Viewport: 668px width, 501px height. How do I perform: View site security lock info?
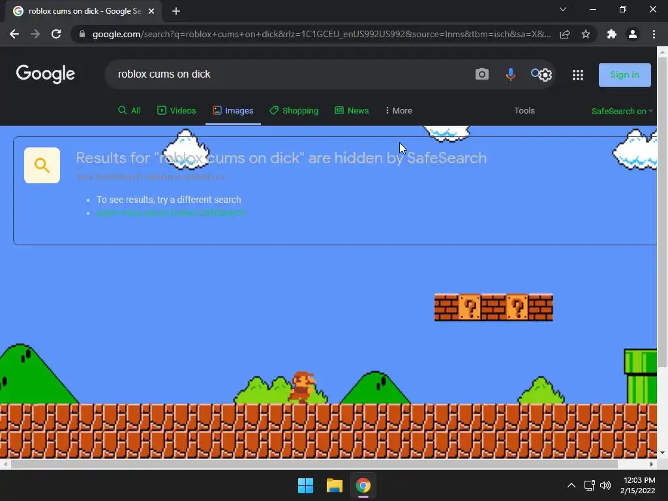(x=82, y=34)
